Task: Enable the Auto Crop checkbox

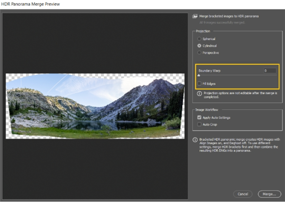Action: point(199,124)
